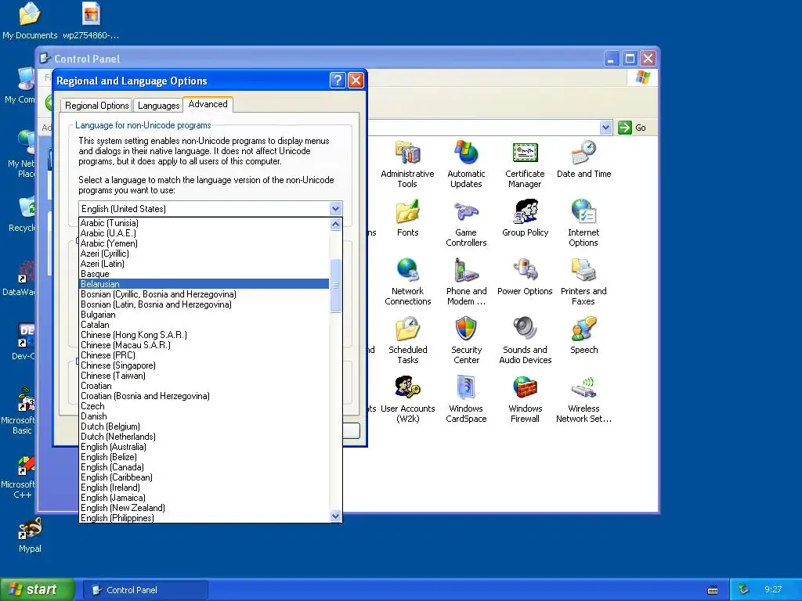Screen dimensions: 802x601
Task: Choose Arabic (U.A.E.) from list
Action: tap(204, 233)
